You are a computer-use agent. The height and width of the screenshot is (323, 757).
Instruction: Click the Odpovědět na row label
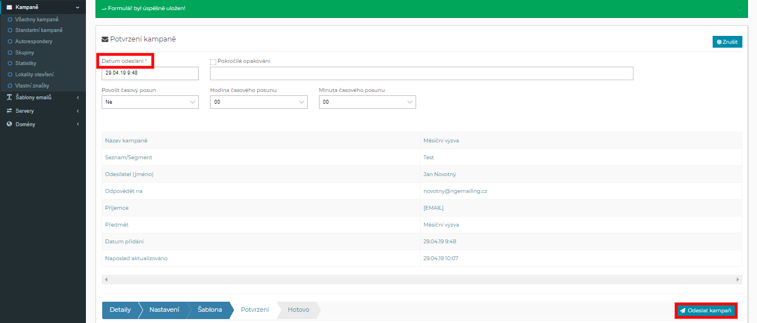[124, 191]
